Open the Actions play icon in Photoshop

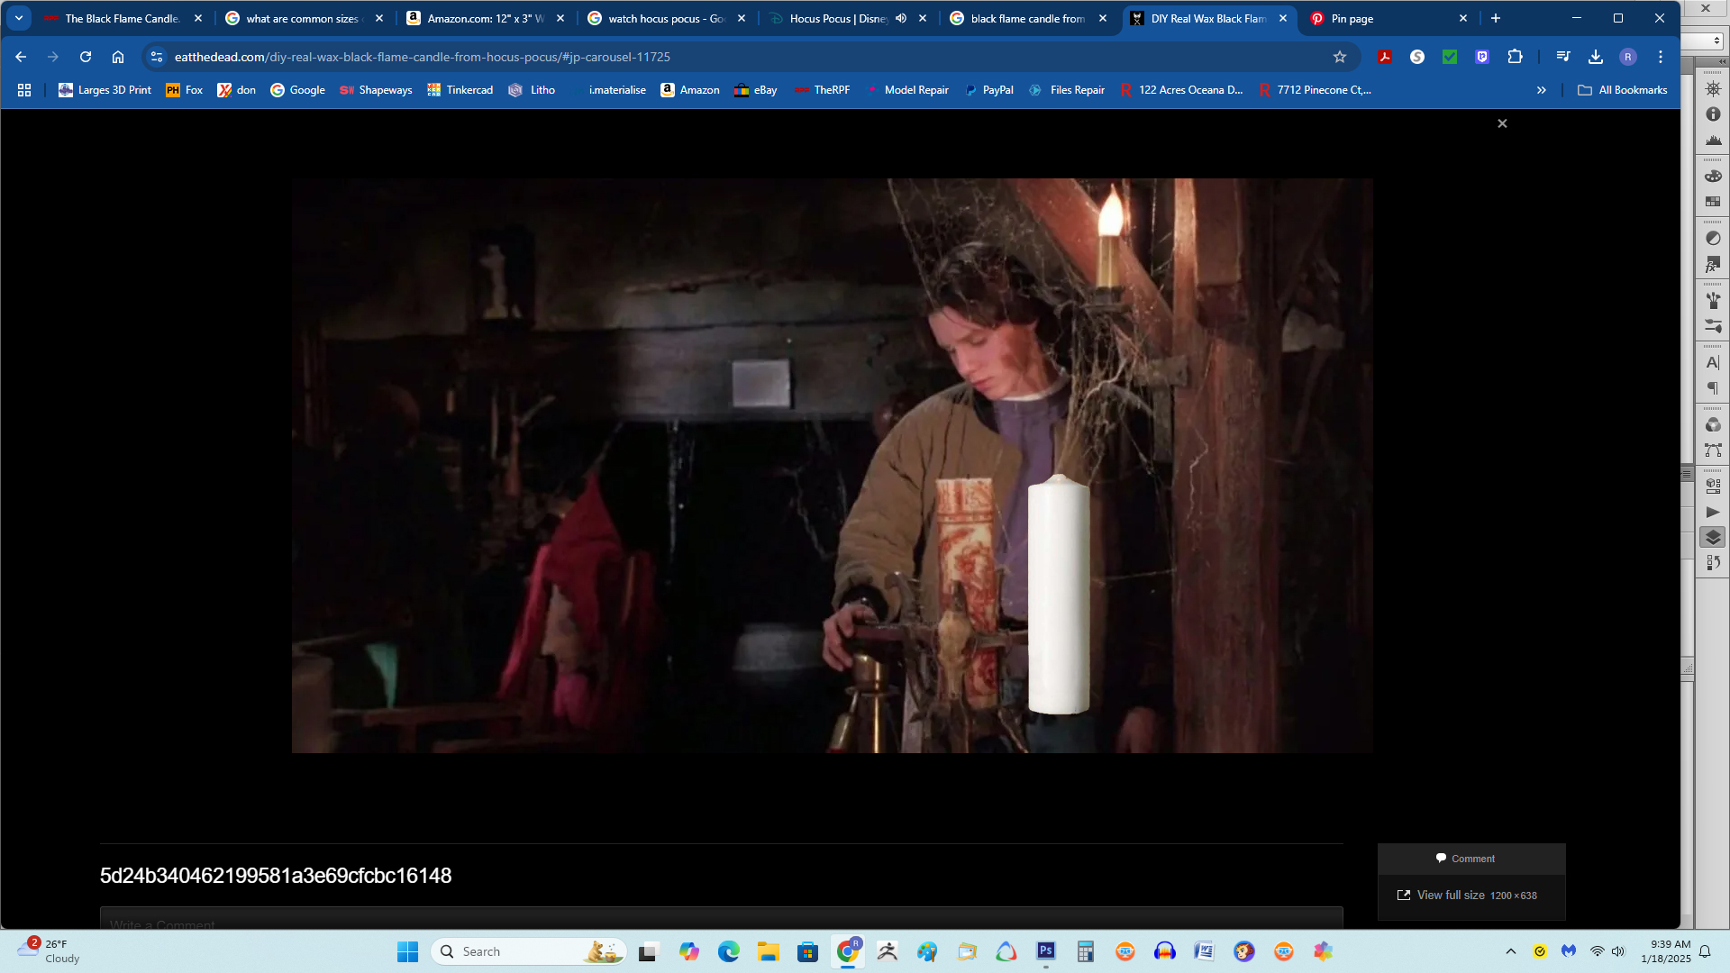tap(1713, 512)
